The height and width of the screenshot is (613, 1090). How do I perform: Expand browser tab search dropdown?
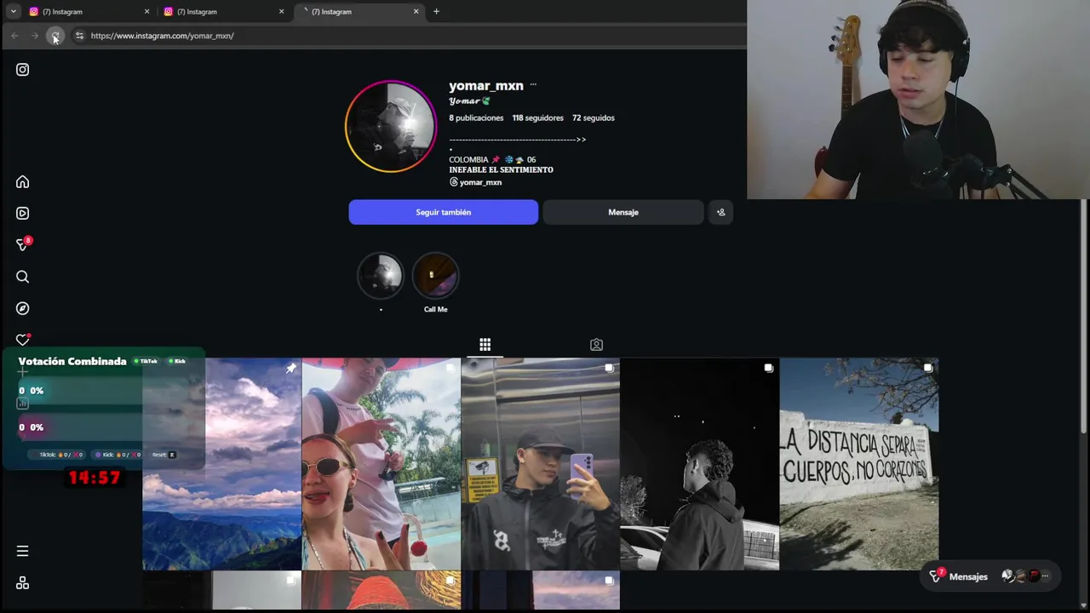(13, 11)
